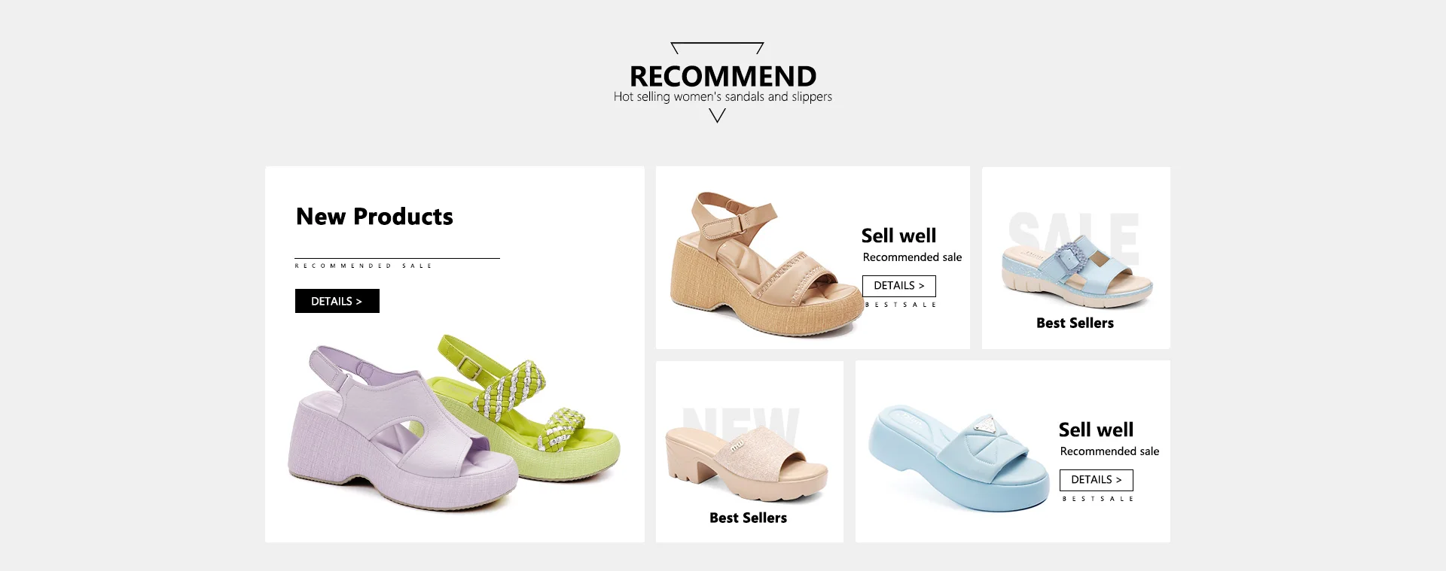The image size is (1446, 571).
Task: Click the tan raffia wedge sandal image
Action: tap(764, 263)
